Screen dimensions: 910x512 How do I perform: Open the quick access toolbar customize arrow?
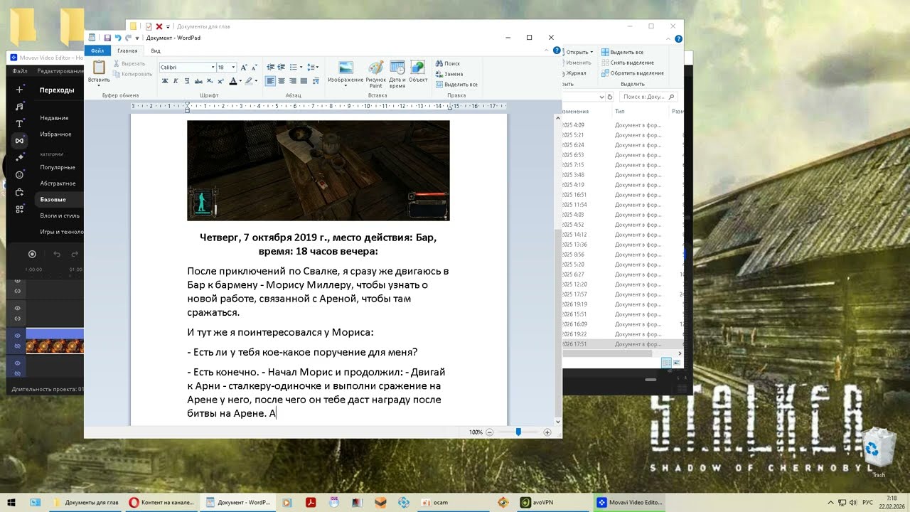point(138,38)
